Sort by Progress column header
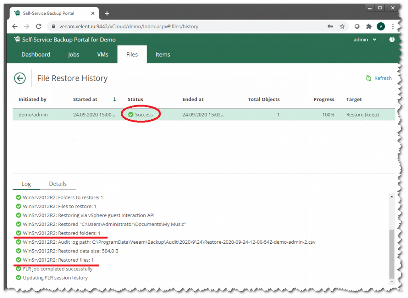The width and height of the screenshot is (408, 298). pos(324,99)
